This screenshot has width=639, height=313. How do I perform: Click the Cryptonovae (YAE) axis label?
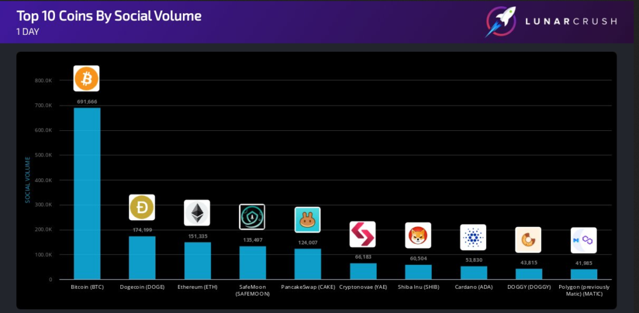(x=363, y=287)
